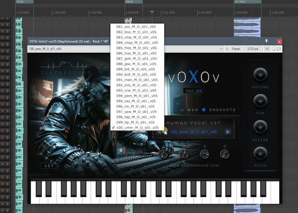Image resolution: width=298 pixels, height=213 pixels.
Task: Load sample 095_rax_M_O_s01_v05
Action: pos(137,101)
